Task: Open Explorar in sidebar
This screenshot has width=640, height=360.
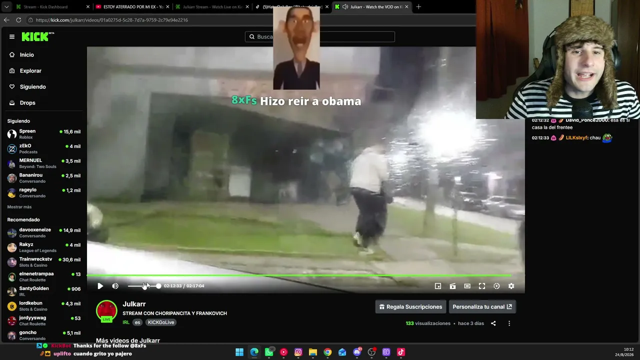Action: coord(30,71)
